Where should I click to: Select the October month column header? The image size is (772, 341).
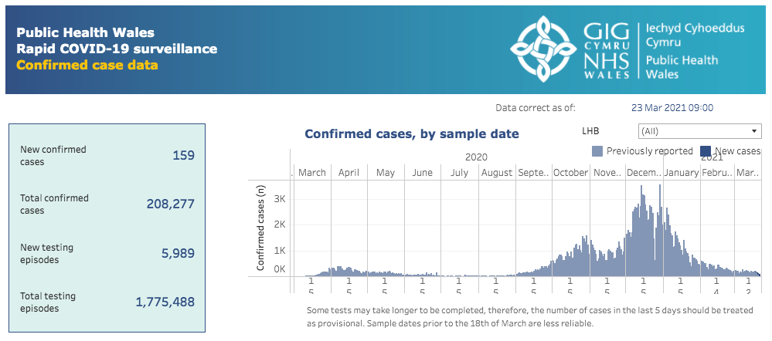570,173
